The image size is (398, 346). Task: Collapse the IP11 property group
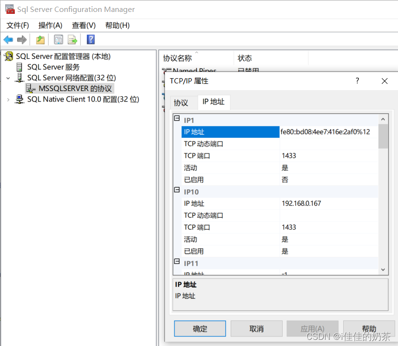tap(177, 262)
